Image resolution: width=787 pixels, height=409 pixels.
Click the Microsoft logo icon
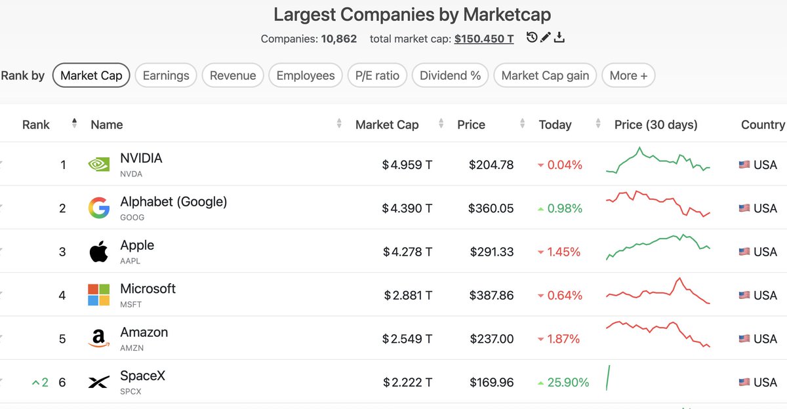pos(99,295)
